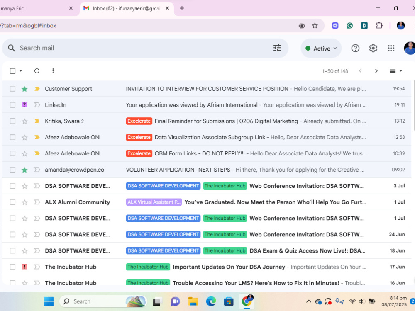
Task: Open Gmail Settings gear
Action: (x=373, y=48)
